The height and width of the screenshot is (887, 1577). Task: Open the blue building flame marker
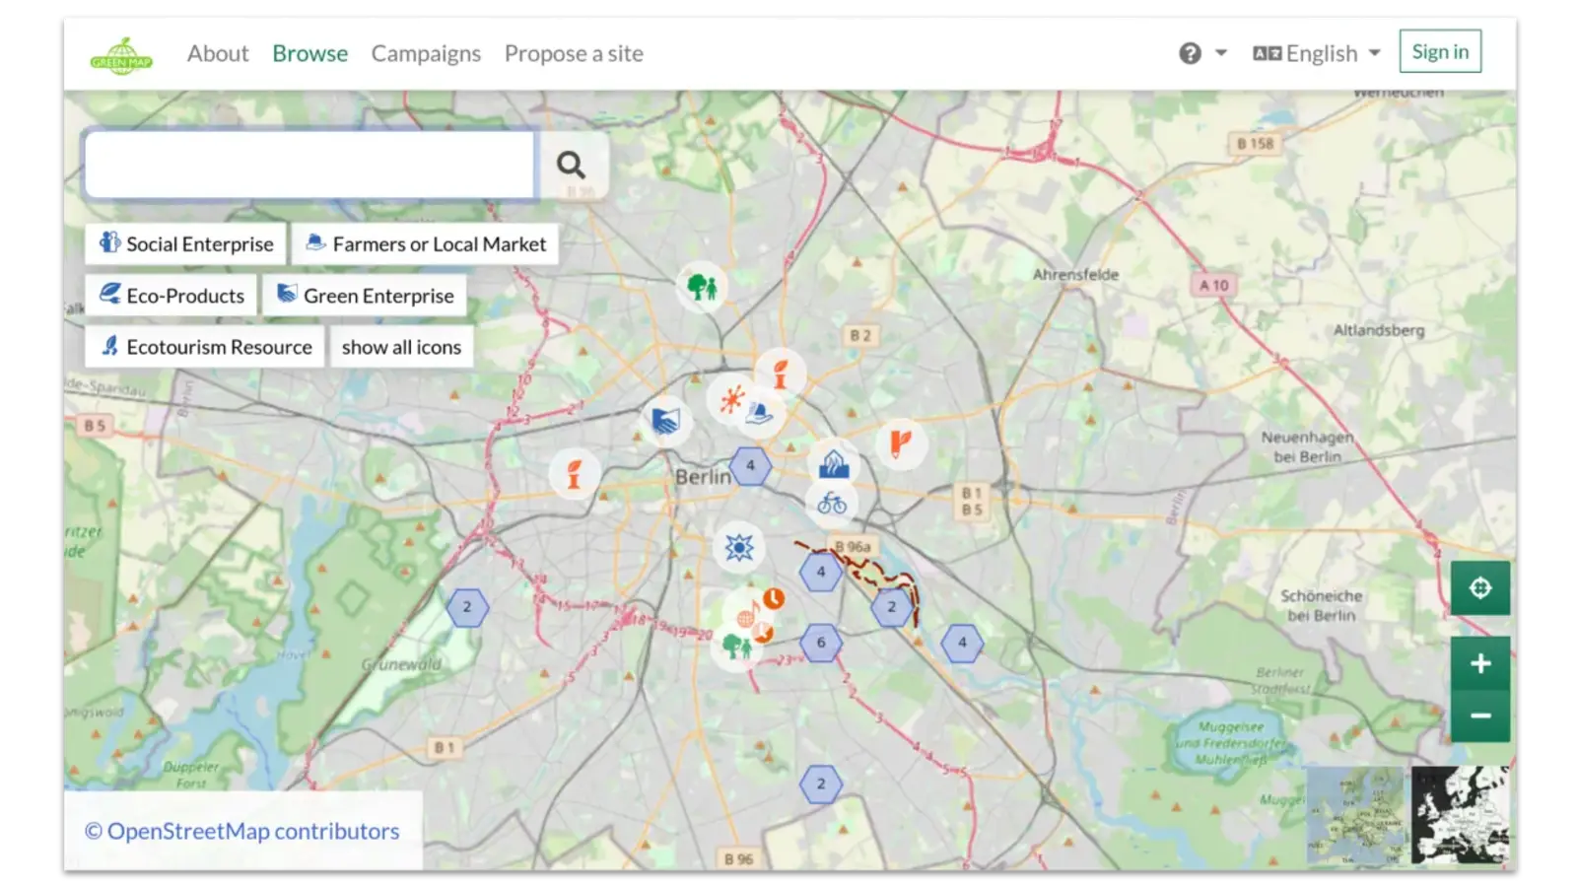click(834, 462)
